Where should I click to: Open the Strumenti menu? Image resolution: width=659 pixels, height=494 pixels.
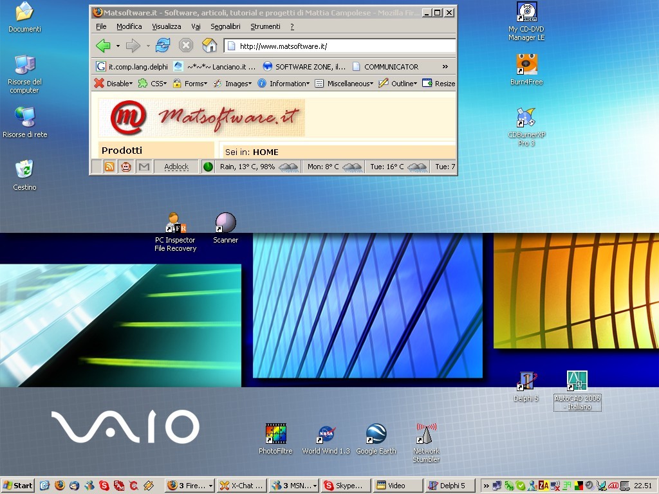[265, 26]
